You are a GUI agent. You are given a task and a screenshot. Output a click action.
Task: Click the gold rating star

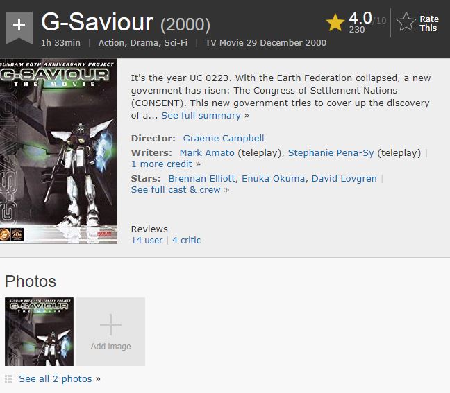335,23
